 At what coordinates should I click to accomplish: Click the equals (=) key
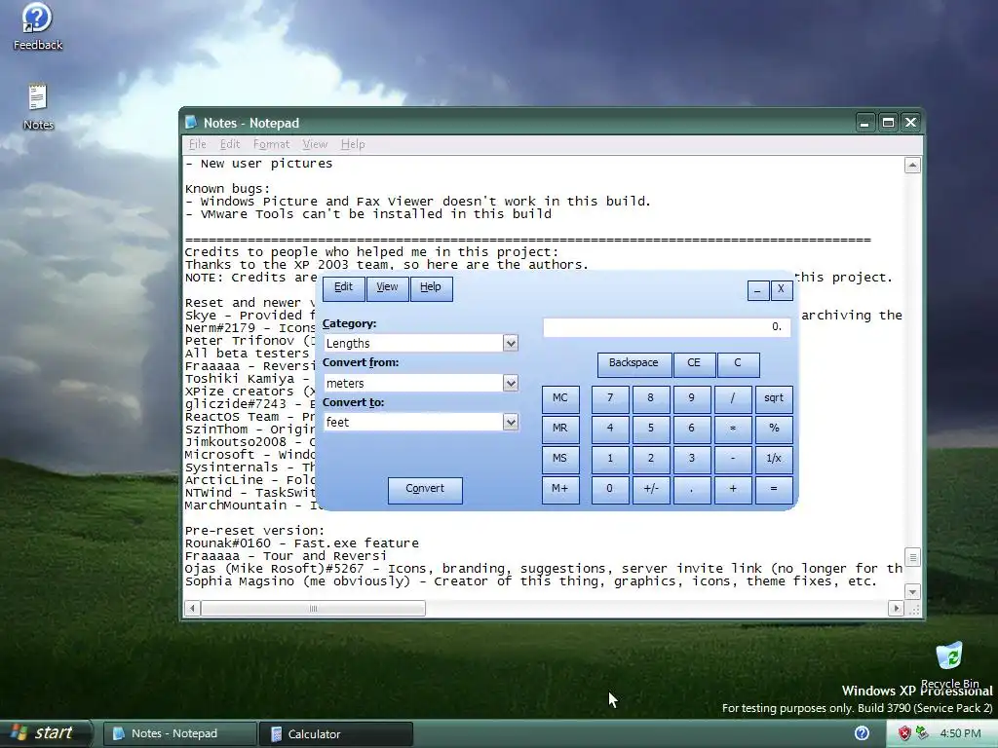pos(774,490)
